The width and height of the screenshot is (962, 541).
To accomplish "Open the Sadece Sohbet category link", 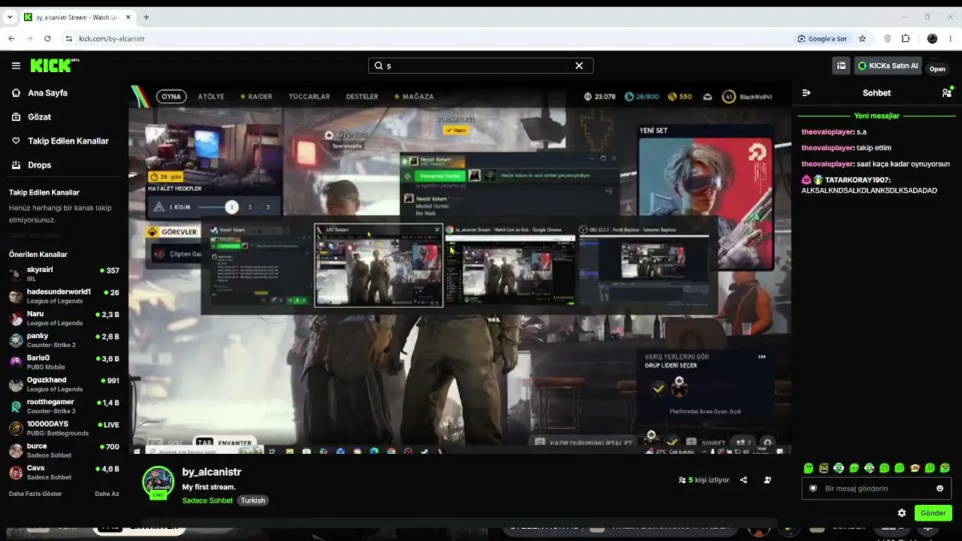I will pos(207,500).
